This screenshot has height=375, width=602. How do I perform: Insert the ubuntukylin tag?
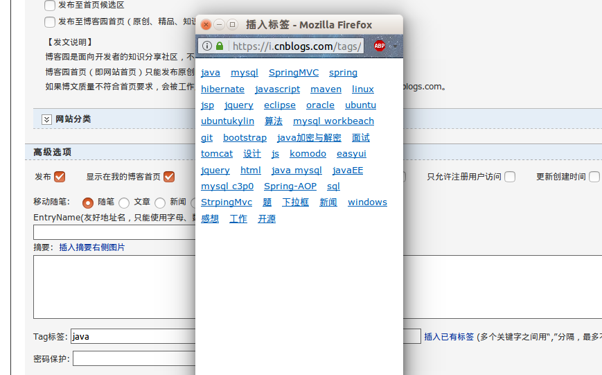point(228,121)
